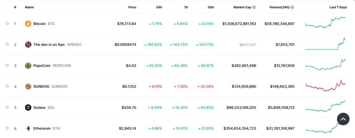Click the SUNDOG coin icon
355x138 pixels.
(x=28, y=86)
